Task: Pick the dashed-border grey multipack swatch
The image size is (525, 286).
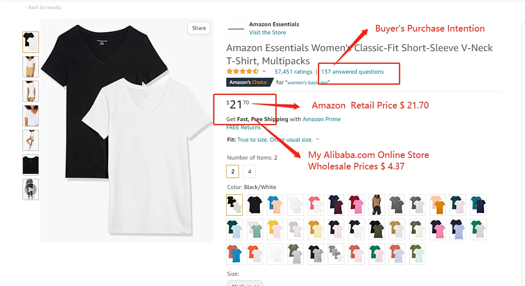Action: pyautogui.click(x=336, y=254)
